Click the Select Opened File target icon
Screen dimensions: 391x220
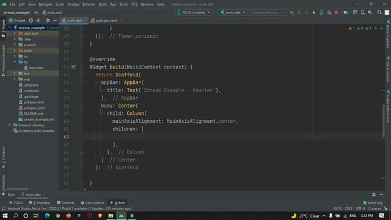coord(31,20)
